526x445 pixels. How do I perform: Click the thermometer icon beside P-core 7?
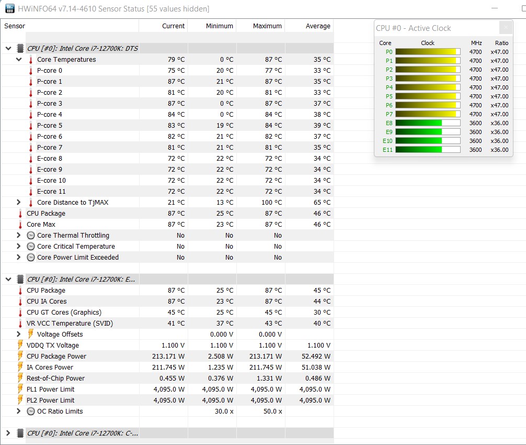point(30,148)
